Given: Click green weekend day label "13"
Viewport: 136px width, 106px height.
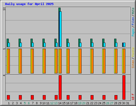Looking at the screenshot, I should pyautogui.click(x=56, y=103).
